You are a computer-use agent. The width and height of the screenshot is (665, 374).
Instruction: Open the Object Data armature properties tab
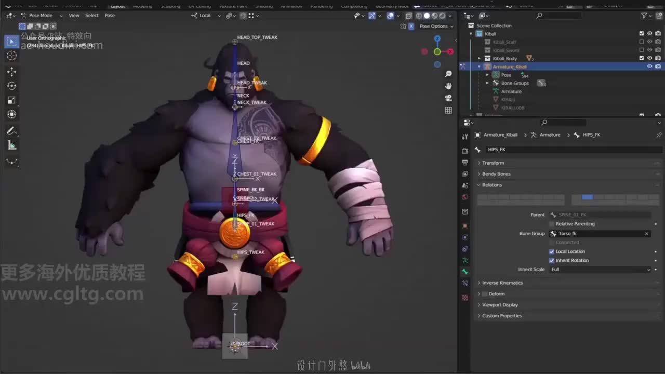pyautogui.click(x=465, y=260)
